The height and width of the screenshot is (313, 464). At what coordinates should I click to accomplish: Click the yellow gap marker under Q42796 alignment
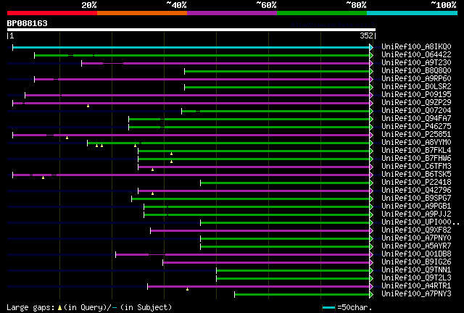153,193
